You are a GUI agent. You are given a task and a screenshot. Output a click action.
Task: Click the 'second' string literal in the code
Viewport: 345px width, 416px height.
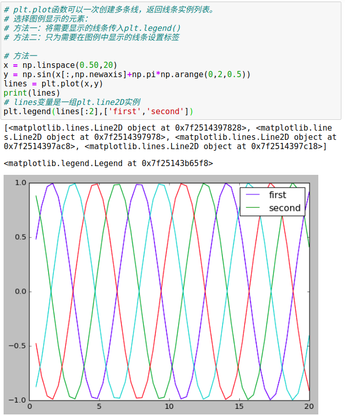pos(165,112)
